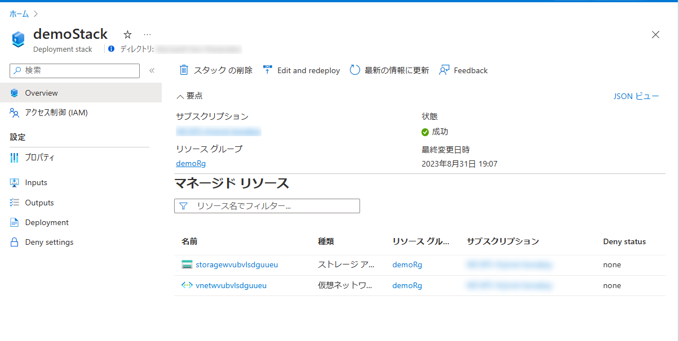The width and height of the screenshot is (679, 341).
Task: Click the storage account icon in table
Action: (x=187, y=264)
